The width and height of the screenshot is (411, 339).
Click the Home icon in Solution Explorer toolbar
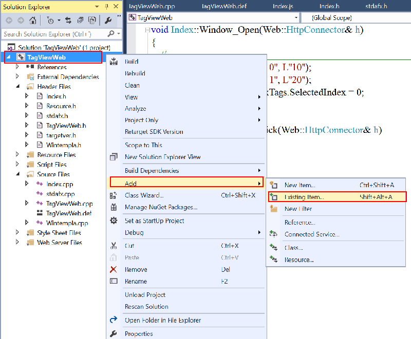tap(33, 20)
